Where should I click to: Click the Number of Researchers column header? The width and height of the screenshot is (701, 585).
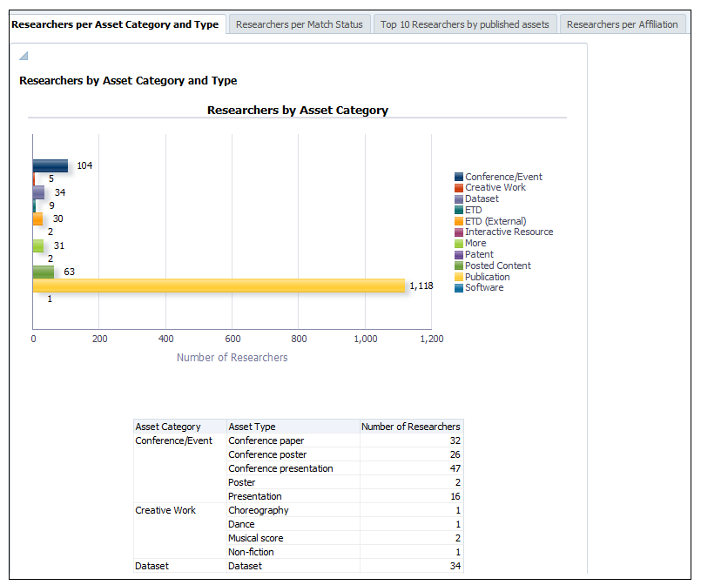point(410,427)
